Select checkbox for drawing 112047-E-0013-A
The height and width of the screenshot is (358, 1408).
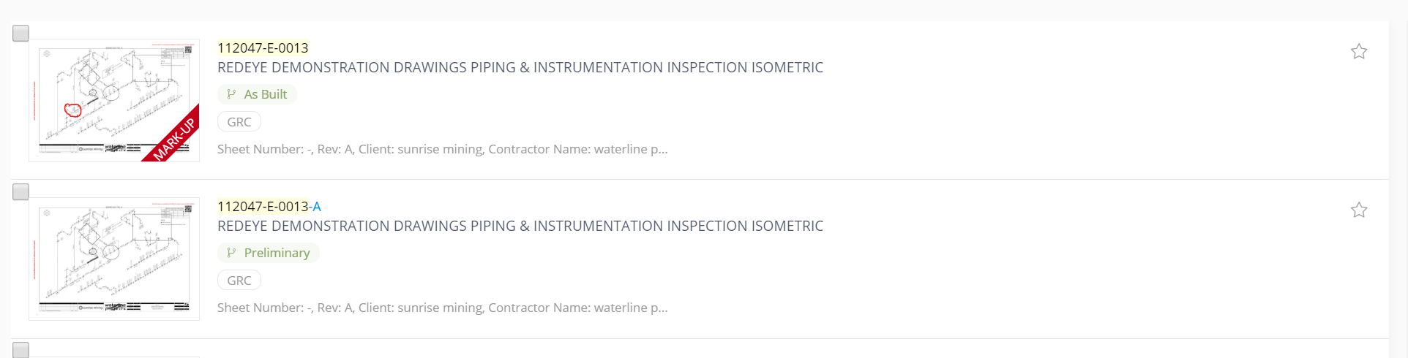(21, 191)
